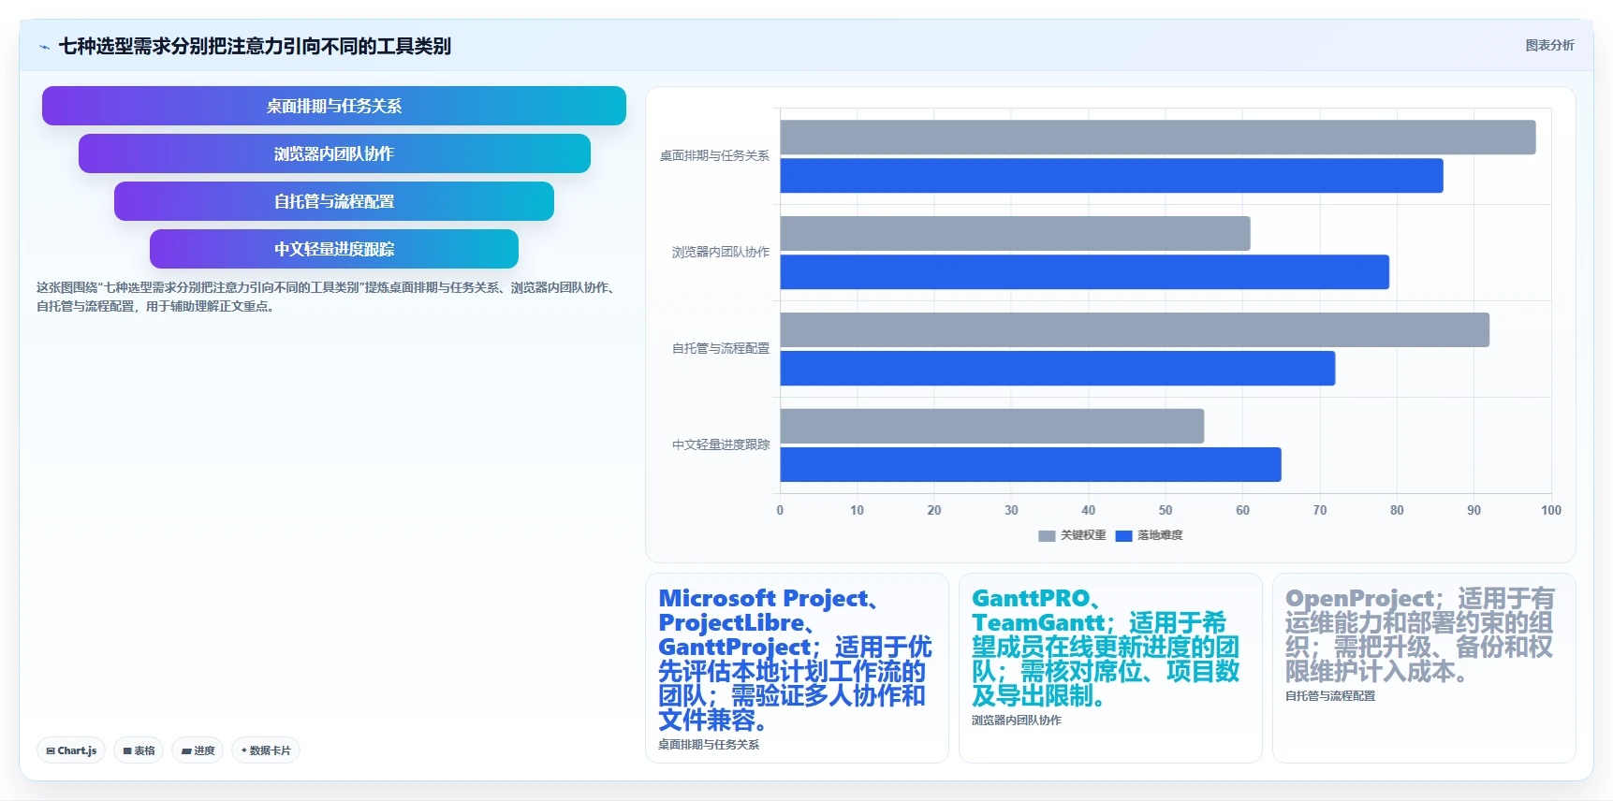Click the blue bar for 中文轻量进度跟踪
This screenshot has height=801, width=1613.
[1031, 465]
